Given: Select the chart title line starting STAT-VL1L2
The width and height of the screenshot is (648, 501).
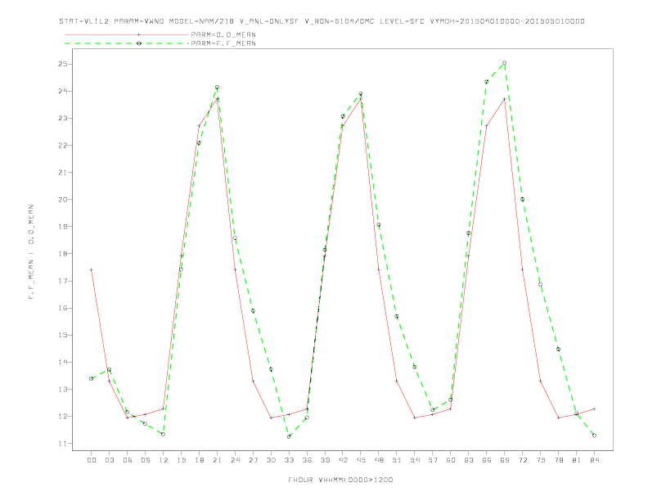Looking at the screenshot, I should coord(322,21).
